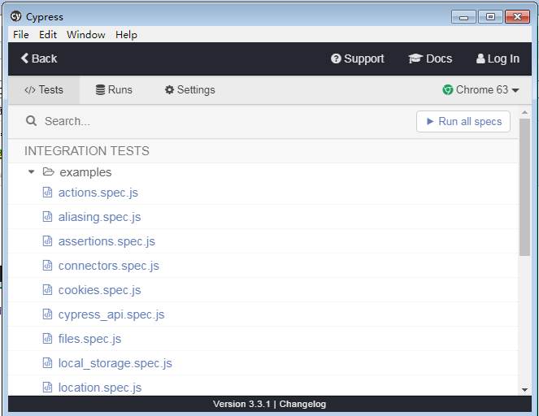
Task: Collapse the examples folder arrow
Action: tap(32, 172)
